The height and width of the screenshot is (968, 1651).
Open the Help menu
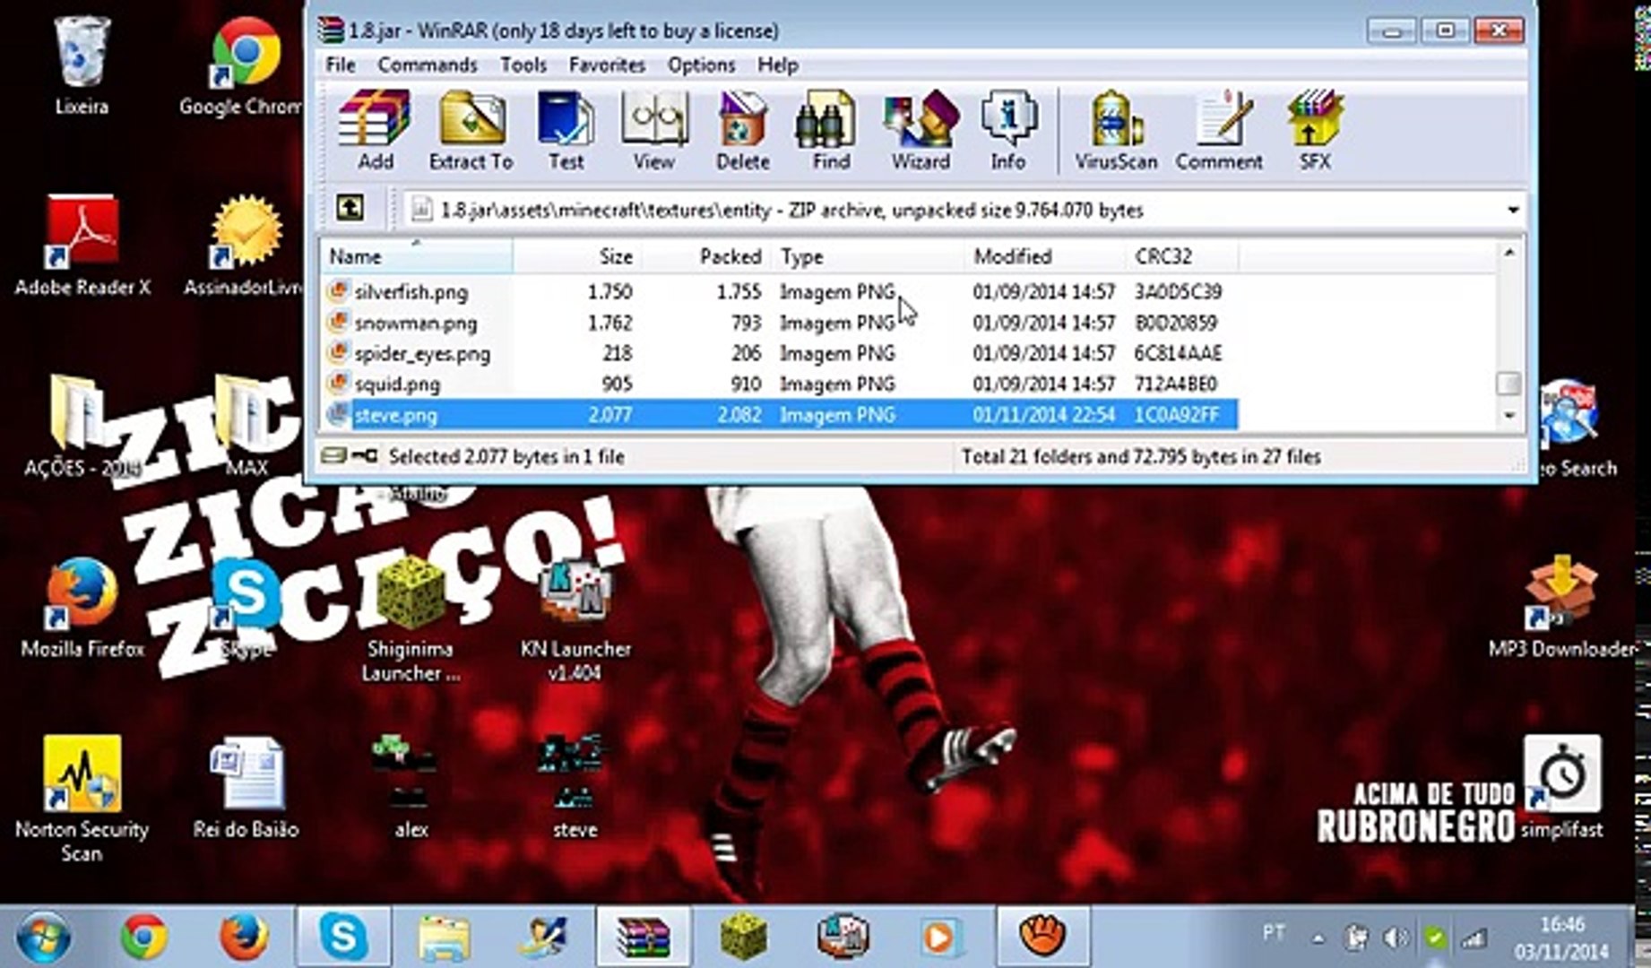pos(777,65)
